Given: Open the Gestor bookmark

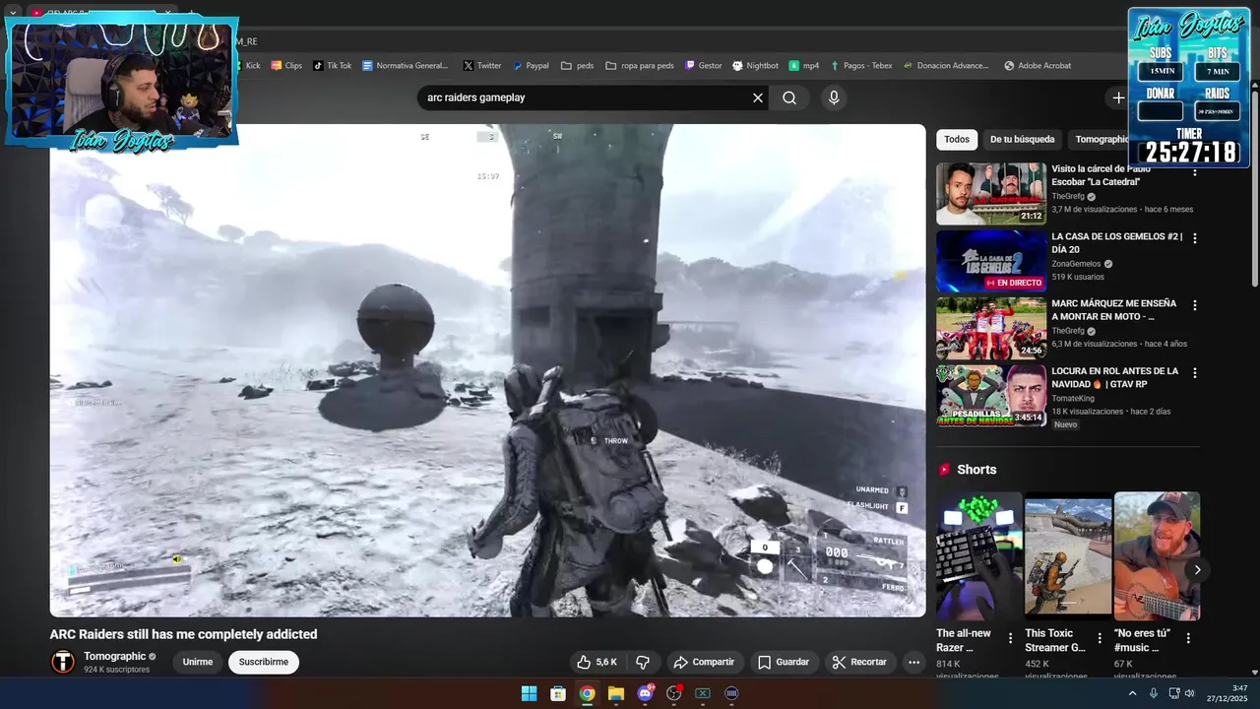Looking at the screenshot, I should 704,66.
